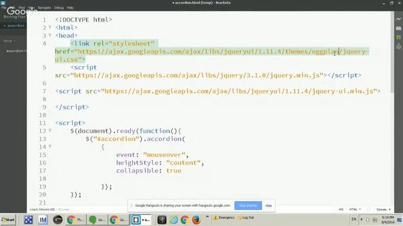Launch Internet Explorer from quick launch

click(174, 220)
